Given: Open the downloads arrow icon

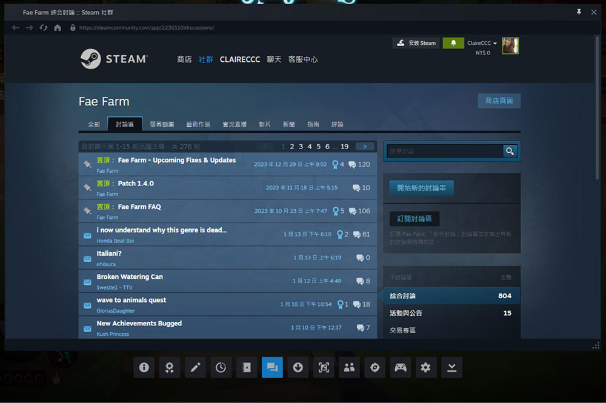Looking at the screenshot, I should pyautogui.click(x=298, y=367).
